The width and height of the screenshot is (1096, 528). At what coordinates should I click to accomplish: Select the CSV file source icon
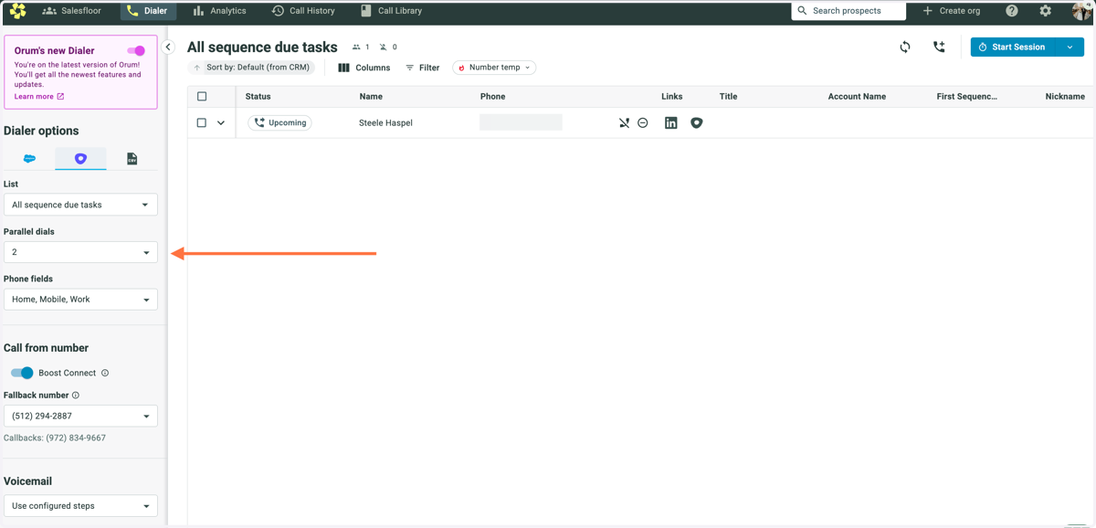point(132,159)
